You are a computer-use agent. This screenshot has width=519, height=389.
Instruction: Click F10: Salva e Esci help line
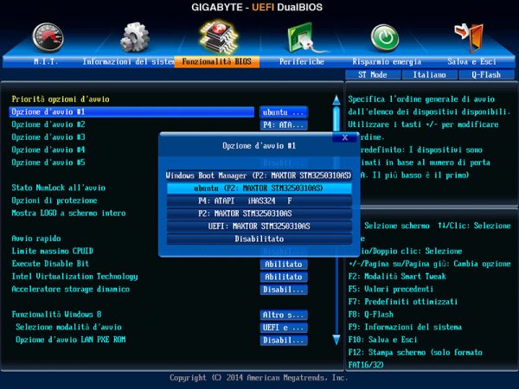tap(382, 340)
